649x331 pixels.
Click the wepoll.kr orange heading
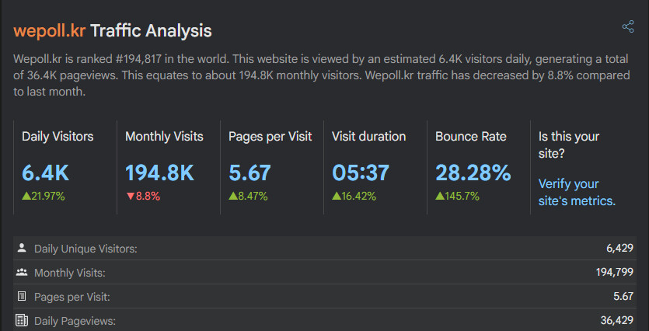point(49,31)
